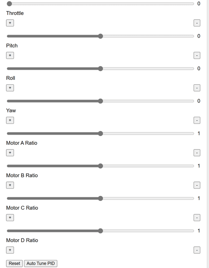Image resolution: width=209 pixels, height=268 pixels.
Task: Click slider handle directly above Pitch label
Action: coord(100,36)
